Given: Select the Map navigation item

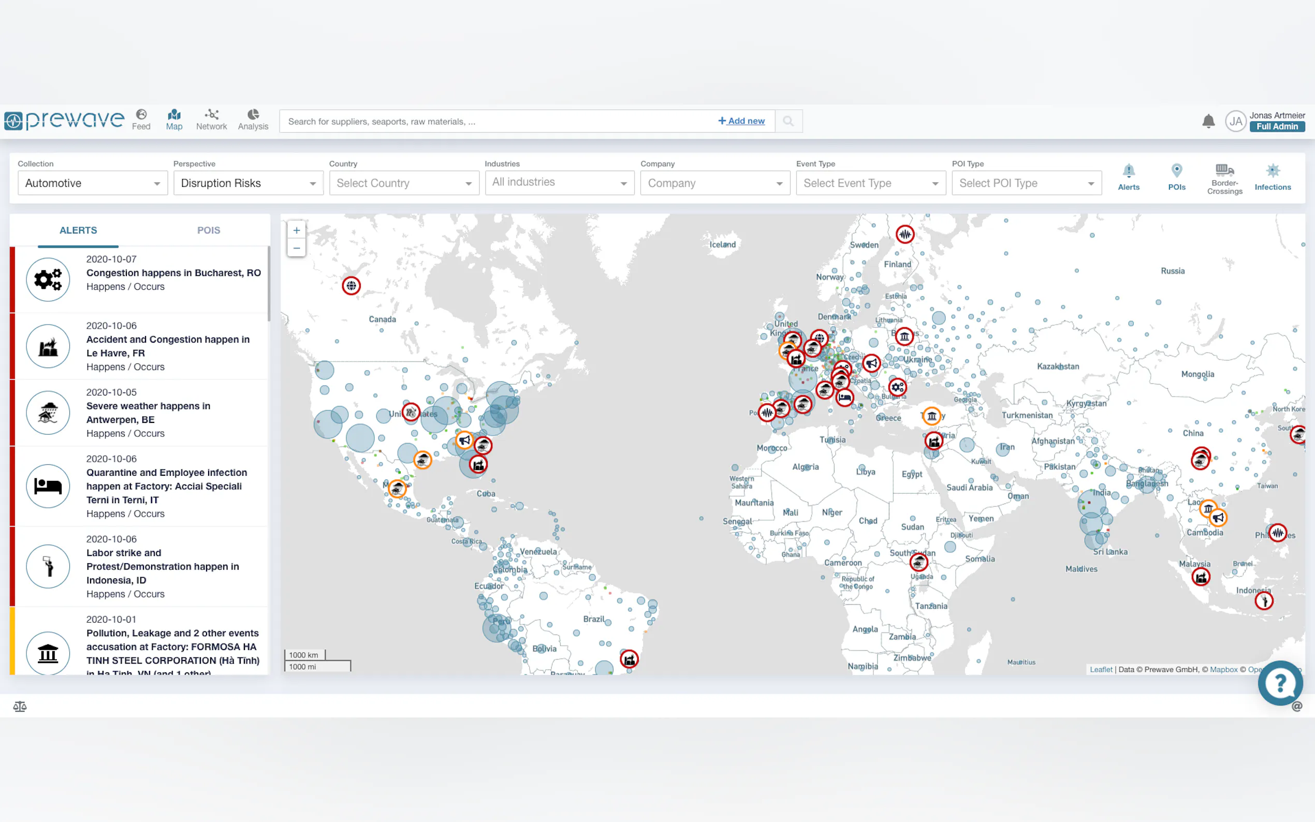Looking at the screenshot, I should tap(174, 119).
